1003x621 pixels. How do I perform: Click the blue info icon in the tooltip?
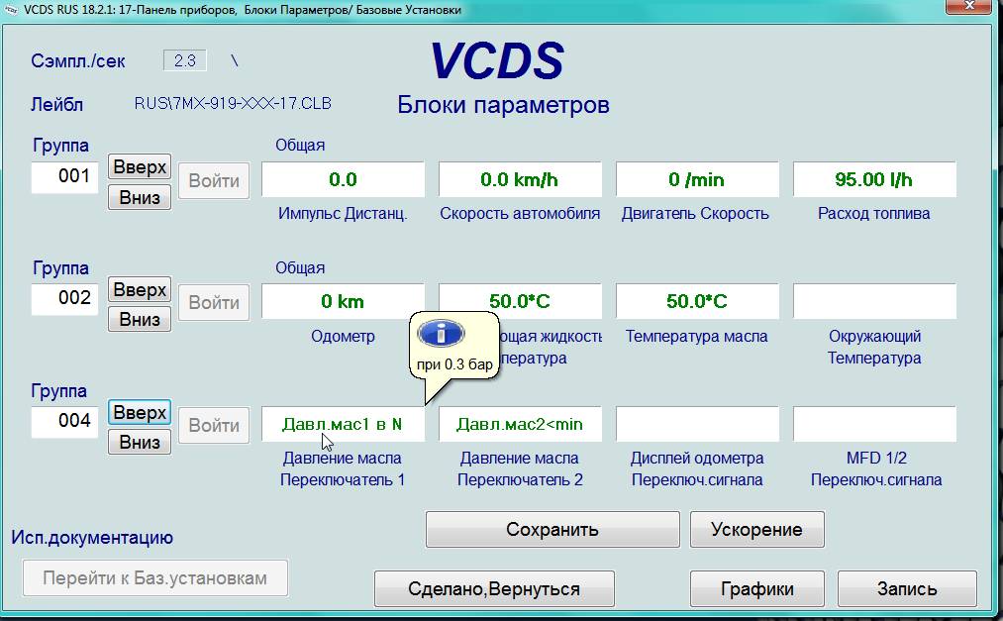click(x=442, y=333)
